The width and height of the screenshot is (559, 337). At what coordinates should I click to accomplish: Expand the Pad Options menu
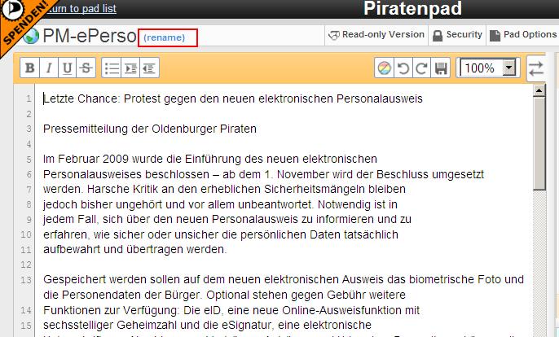click(524, 35)
